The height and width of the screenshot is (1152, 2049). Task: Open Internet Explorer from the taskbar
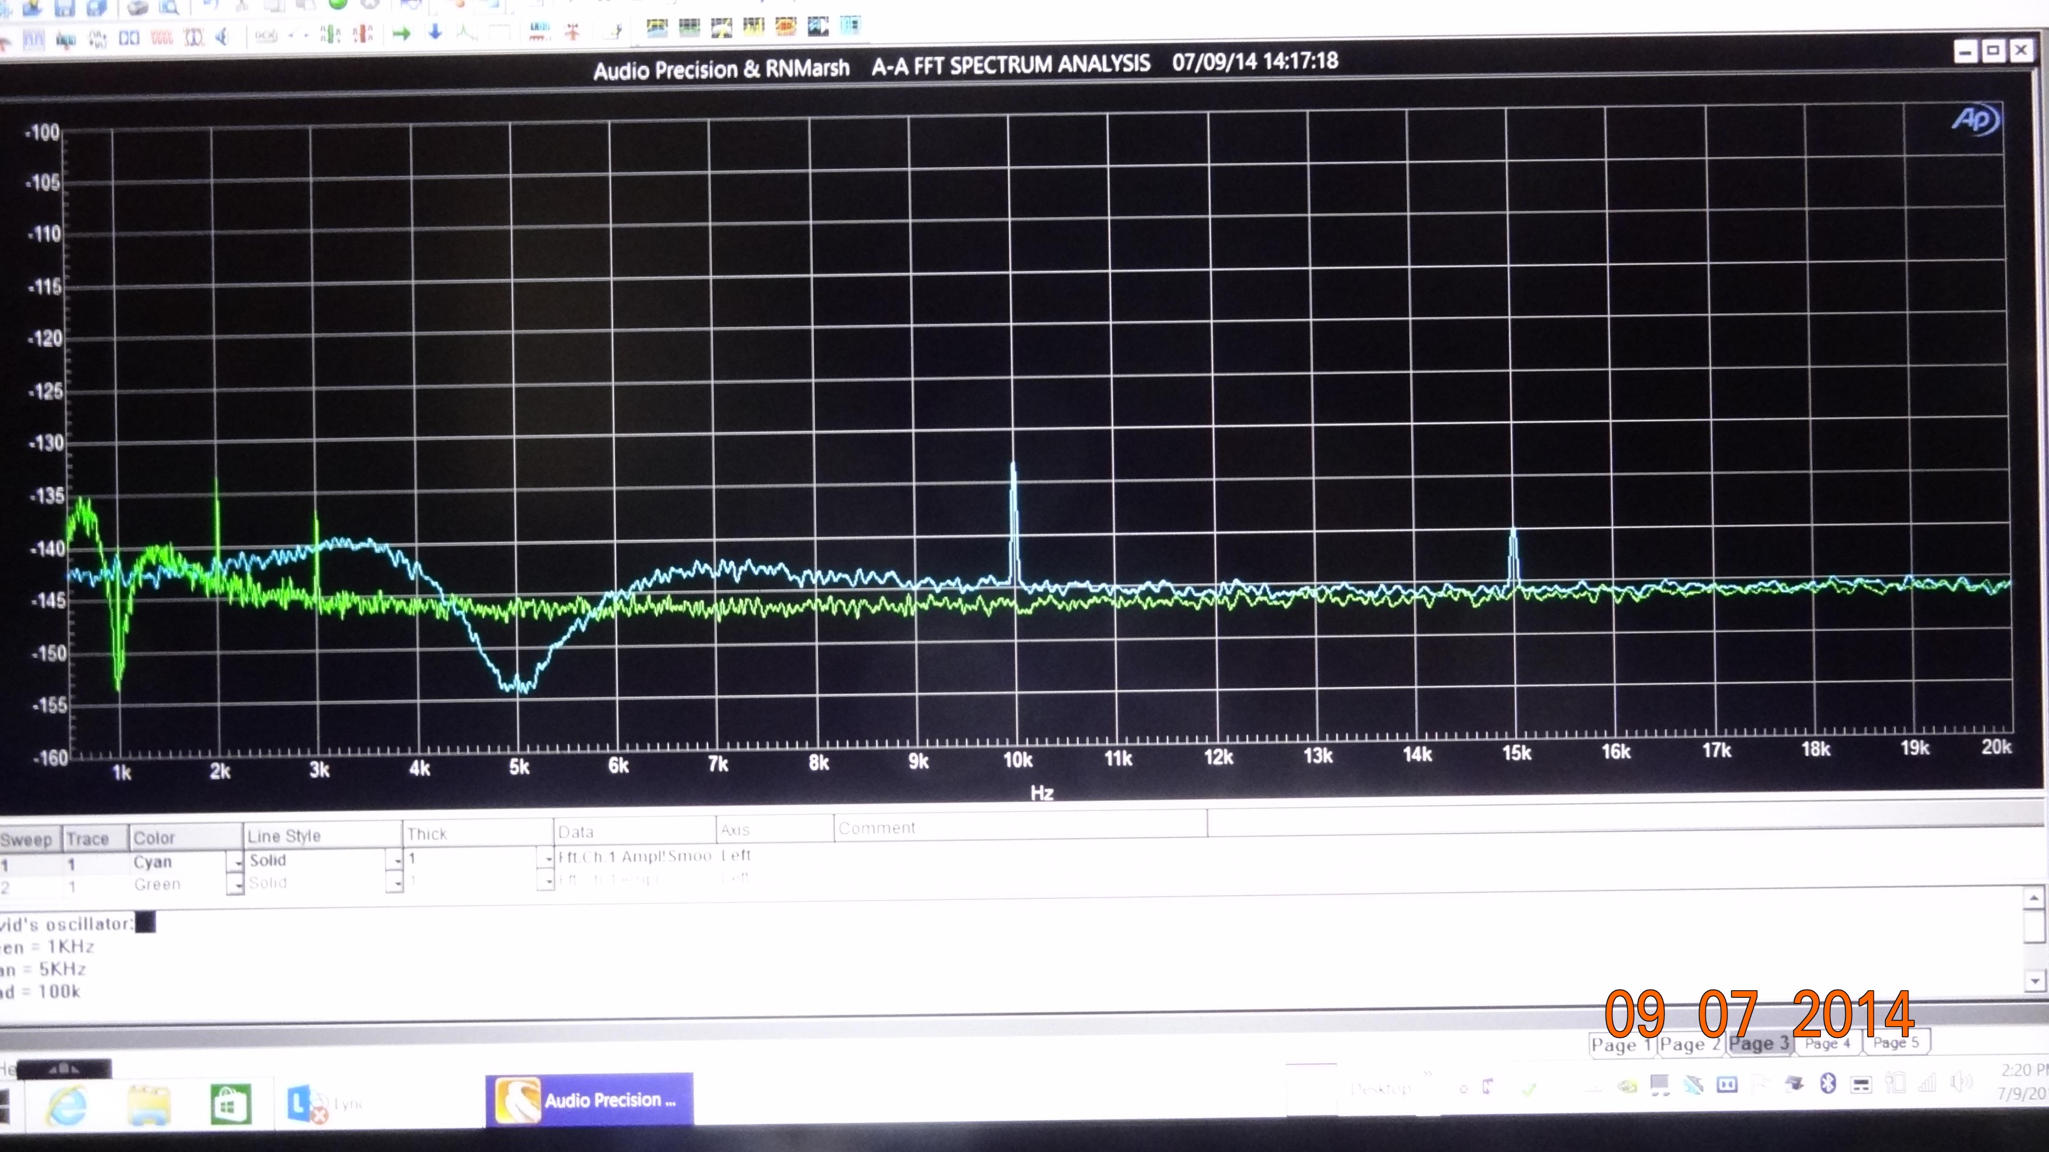click(68, 1106)
